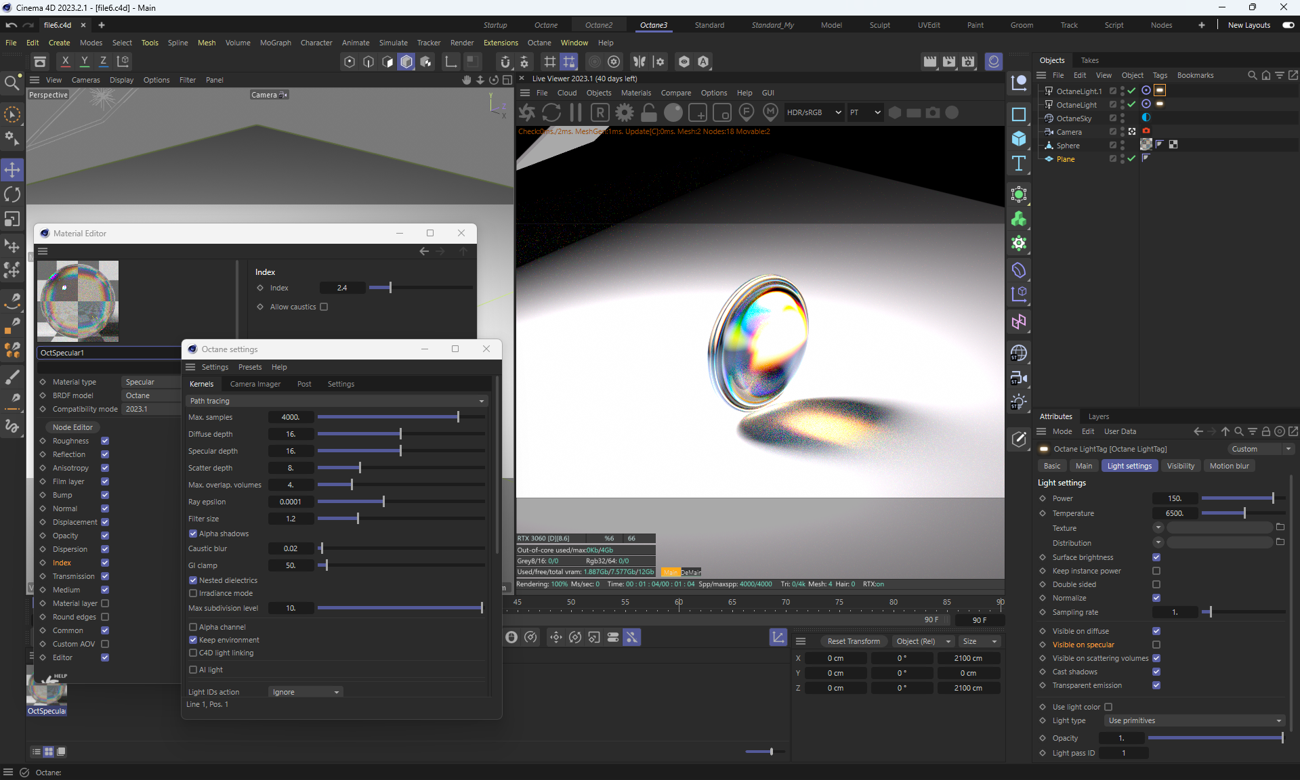Open PT kernel dropdown in Live Viewer
This screenshot has height=780, width=1300.
[865, 112]
